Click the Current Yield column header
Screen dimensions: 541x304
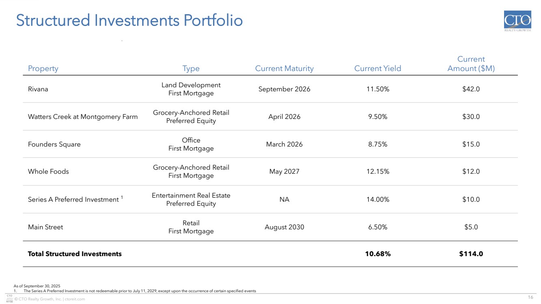[x=377, y=69]
